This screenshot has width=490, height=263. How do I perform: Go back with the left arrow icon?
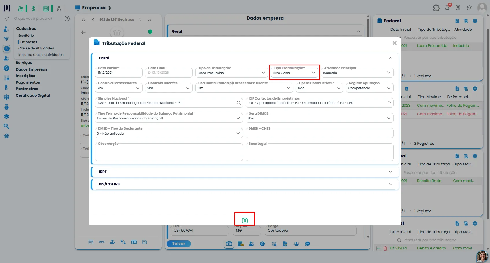tap(83, 32)
